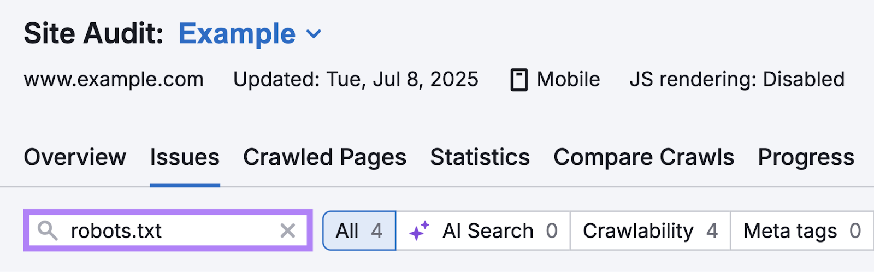Go to the Statistics tab
The height and width of the screenshot is (272, 874).
click(x=480, y=157)
